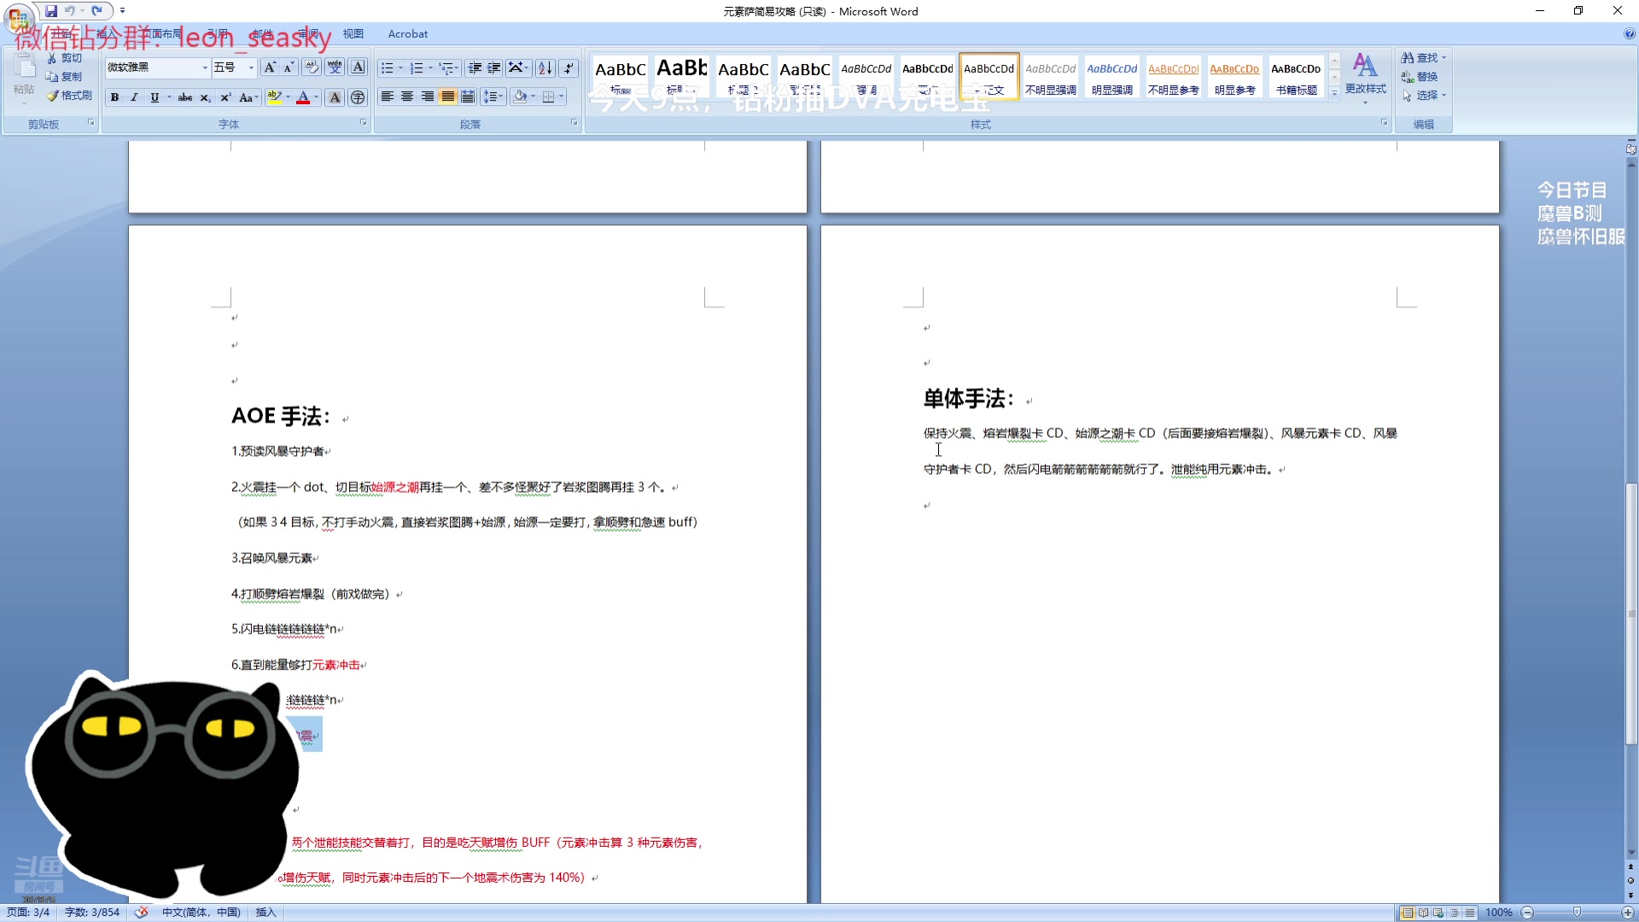The height and width of the screenshot is (922, 1639).
Task: Open Paragraph group dialog launcher
Action: (574, 123)
